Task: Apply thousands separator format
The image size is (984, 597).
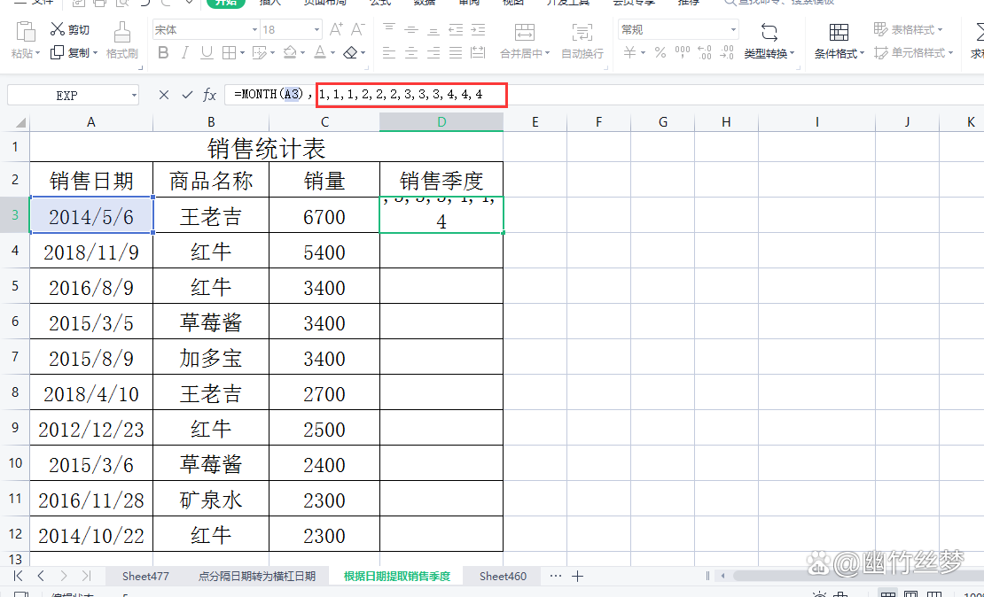Action: 683,52
